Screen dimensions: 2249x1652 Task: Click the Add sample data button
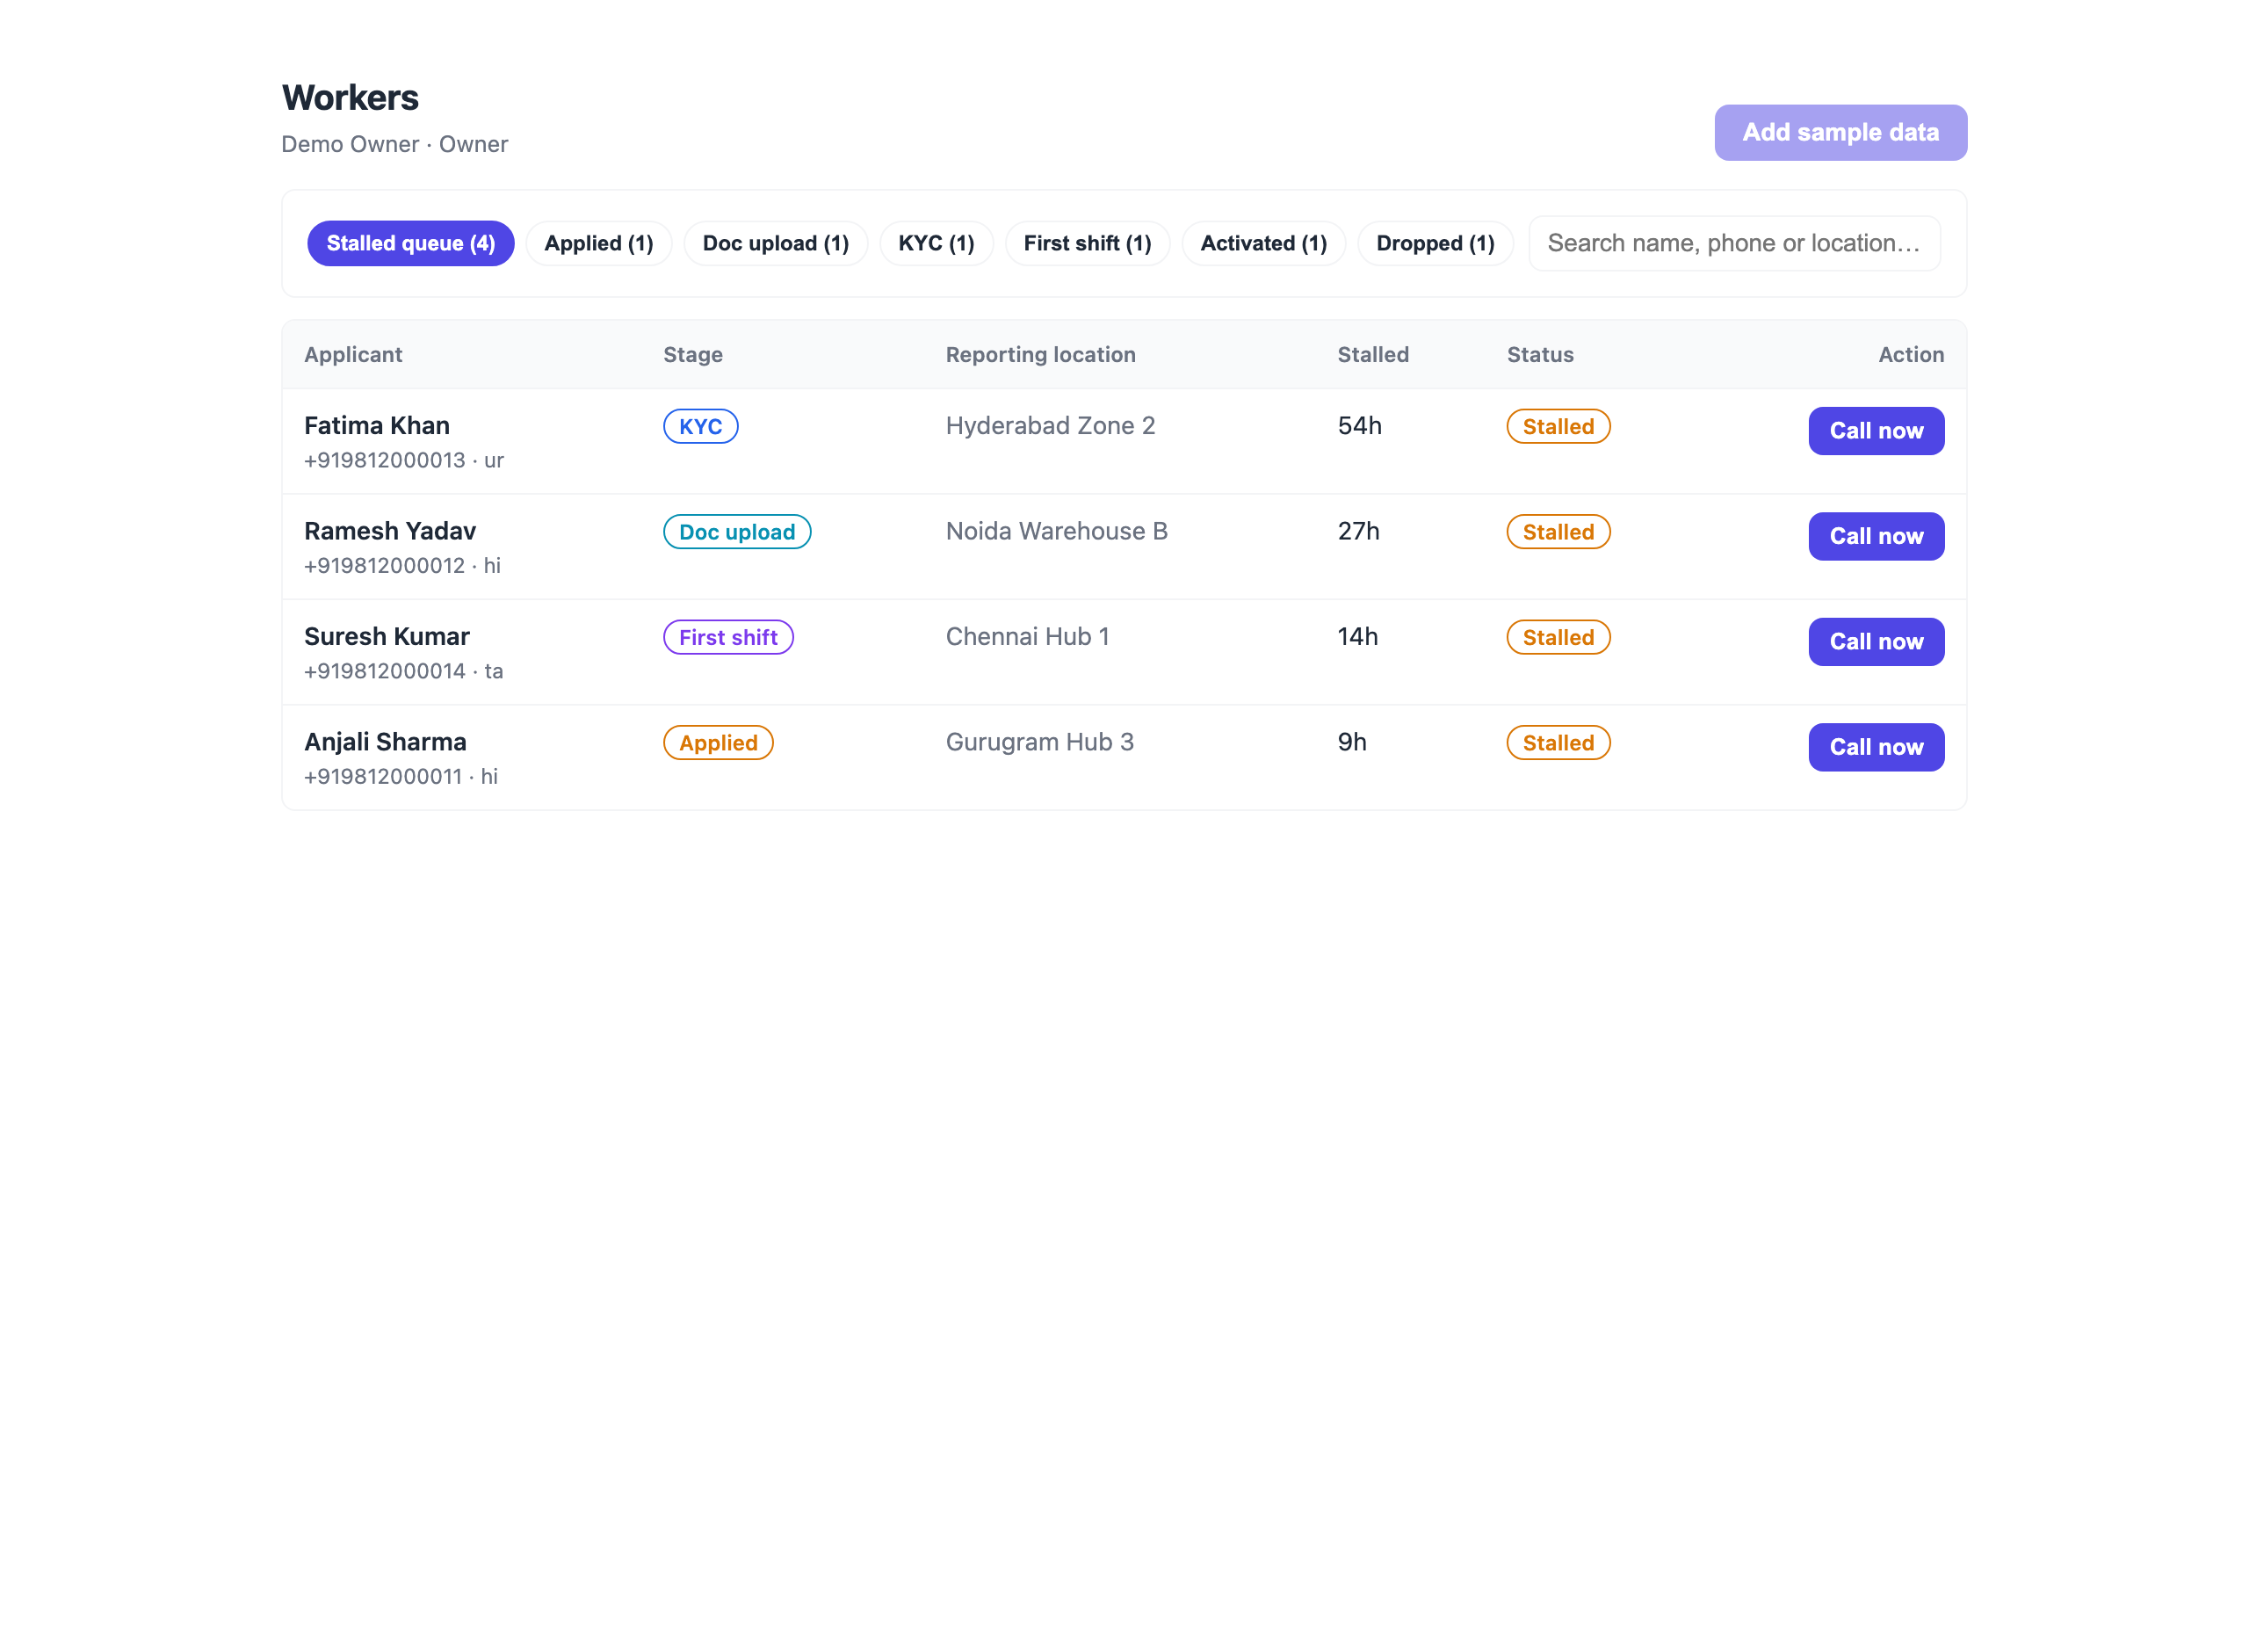(1840, 132)
